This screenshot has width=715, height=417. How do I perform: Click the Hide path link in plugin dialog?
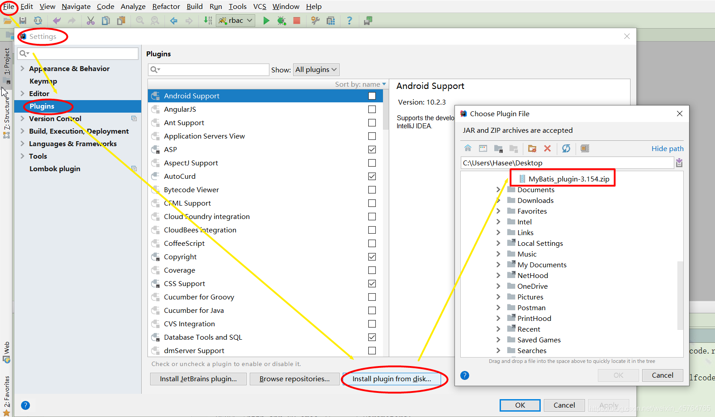click(x=667, y=148)
